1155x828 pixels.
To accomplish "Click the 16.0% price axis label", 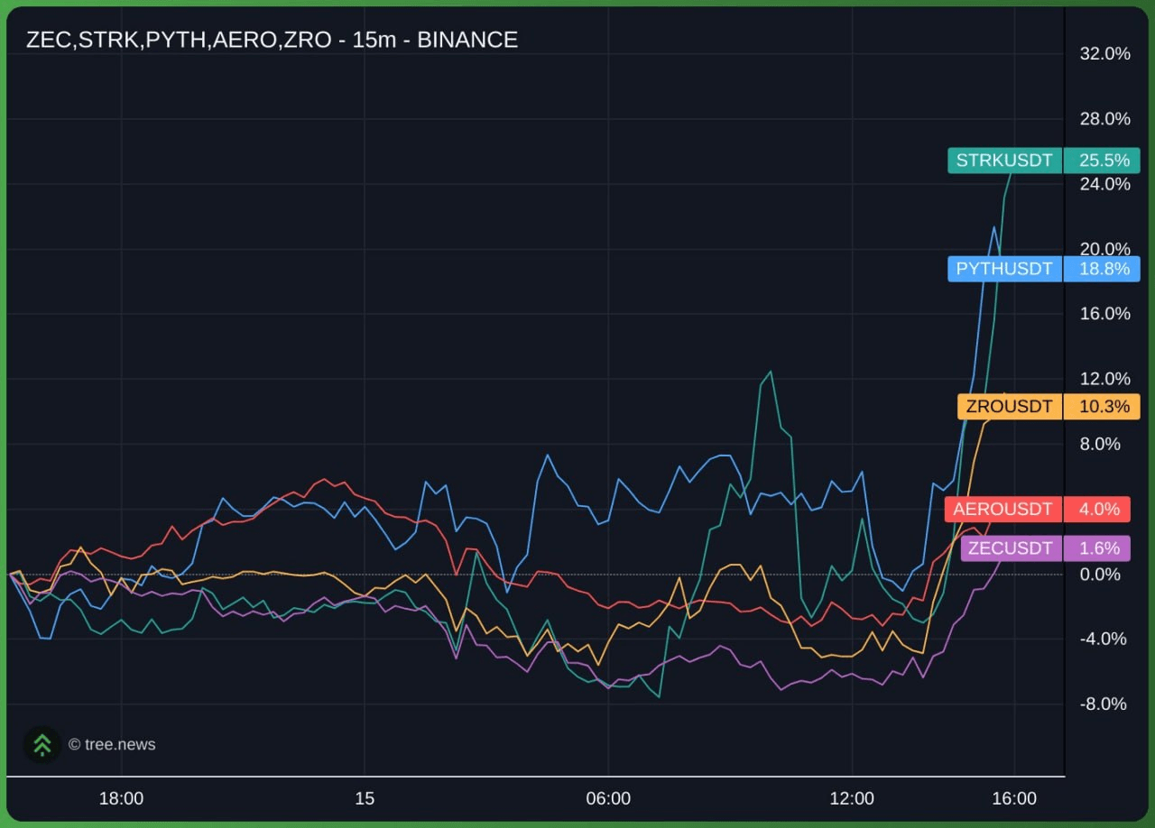I will [1104, 314].
